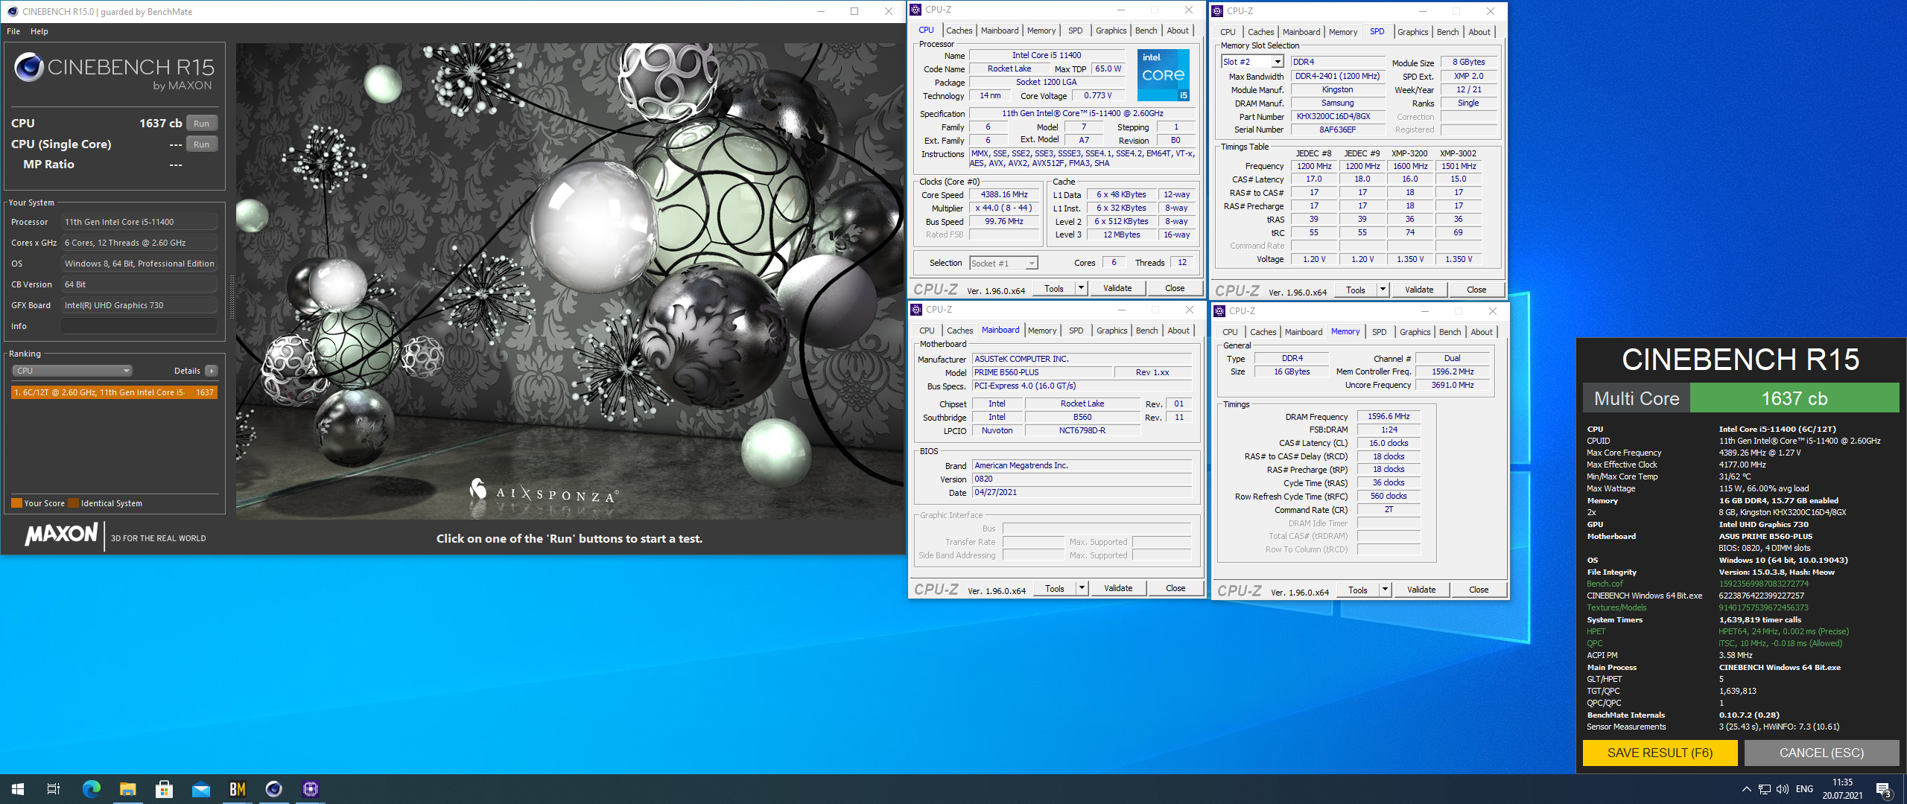Click the CPU-Z CPU window title icon
The image size is (1907, 804).
(x=916, y=10)
